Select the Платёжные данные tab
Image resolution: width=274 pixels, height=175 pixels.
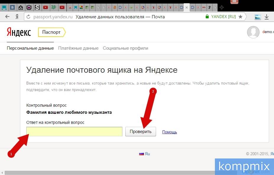(x=78, y=48)
